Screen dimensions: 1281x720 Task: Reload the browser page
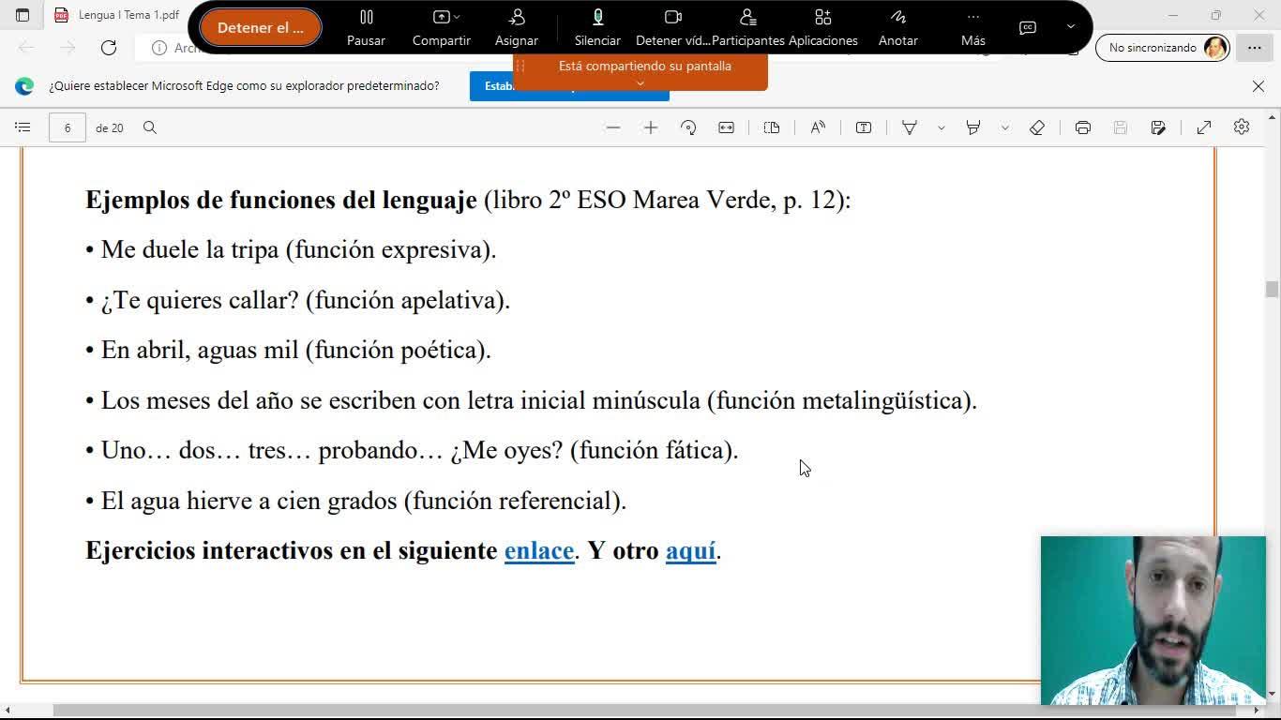pyautogui.click(x=109, y=48)
